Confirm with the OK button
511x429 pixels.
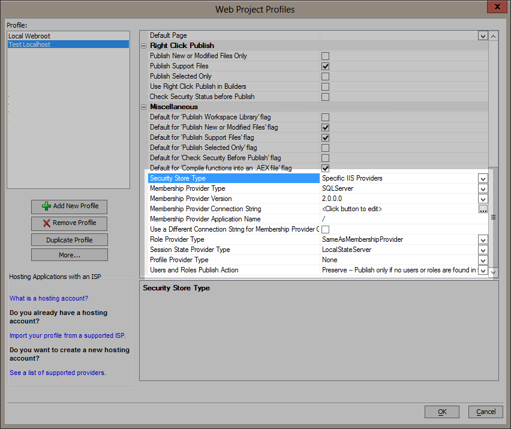click(442, 412)
